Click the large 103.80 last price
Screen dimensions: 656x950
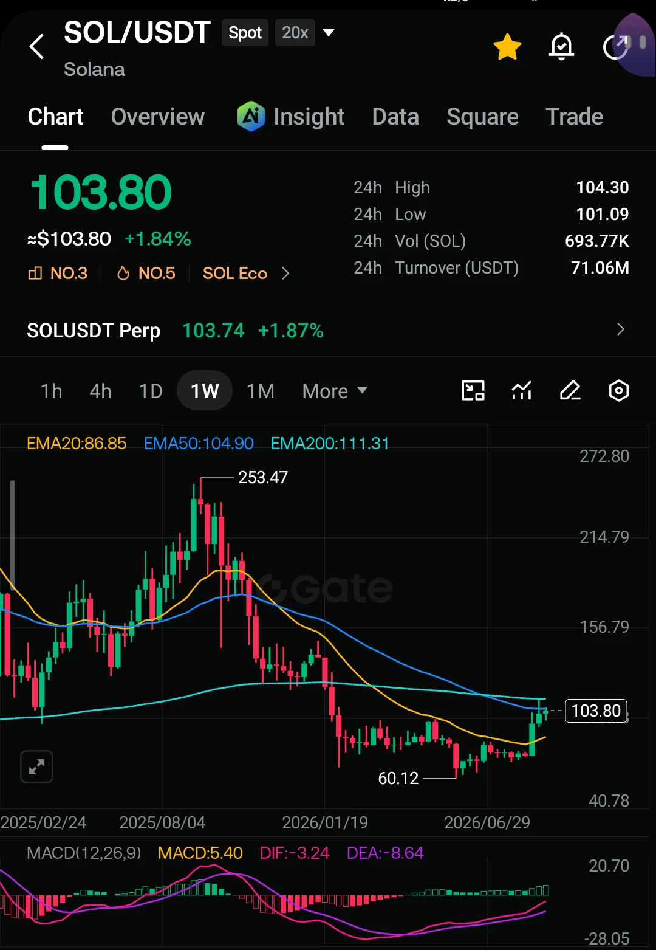pyautogui.click(x=101, y=192)
